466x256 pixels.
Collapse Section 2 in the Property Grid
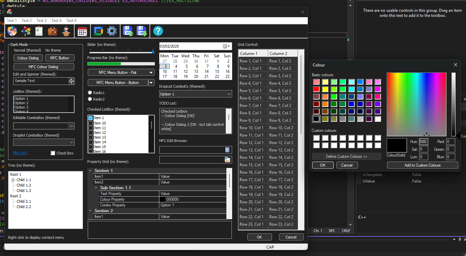pyautogui.click(x=90, y=210)
